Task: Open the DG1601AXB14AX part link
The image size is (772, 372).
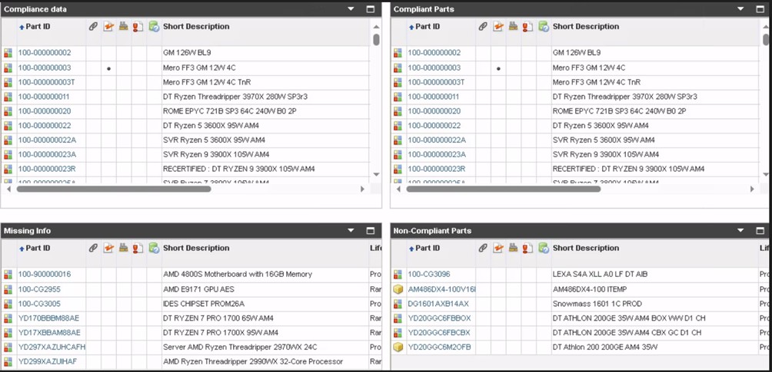Action: [438, 304]
